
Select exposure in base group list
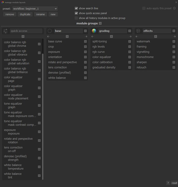pyautogui.click(x=54, y=52)
